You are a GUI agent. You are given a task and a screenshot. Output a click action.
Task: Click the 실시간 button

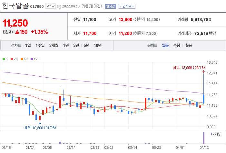pos(110,6)
